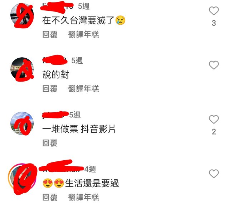Translate the 說的對 comment
The height and width of the screenshot is (209, 229).
[x=83, y=89]
